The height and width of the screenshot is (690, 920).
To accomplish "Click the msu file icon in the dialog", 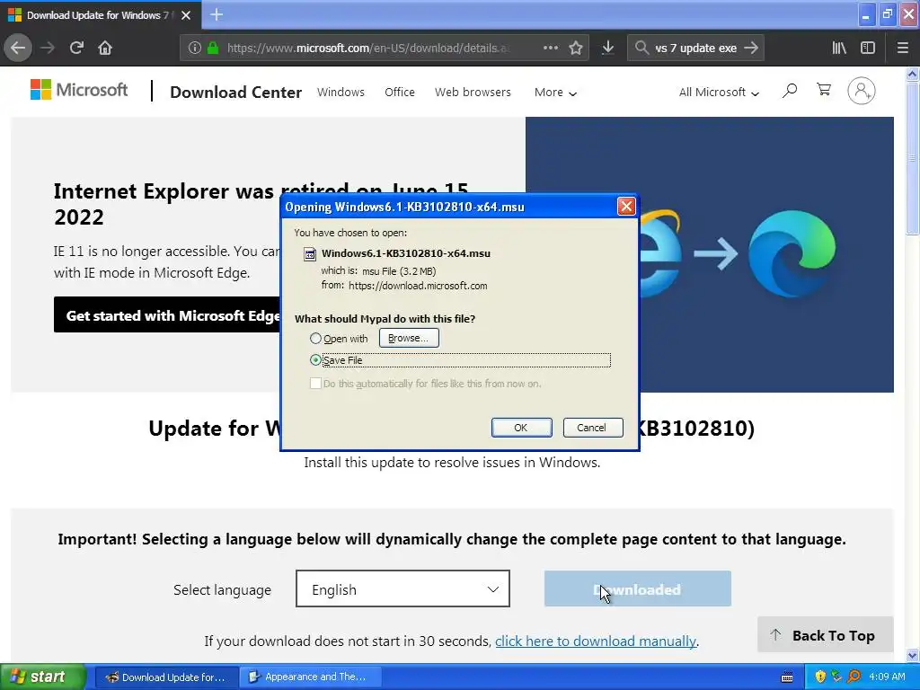I will coord(309,254).
